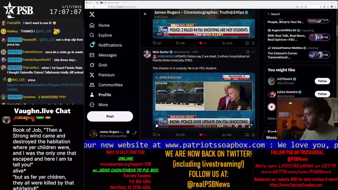338x190 pixels.
Task: View analytics for 215K views tweet
Action: click(227, 43)
